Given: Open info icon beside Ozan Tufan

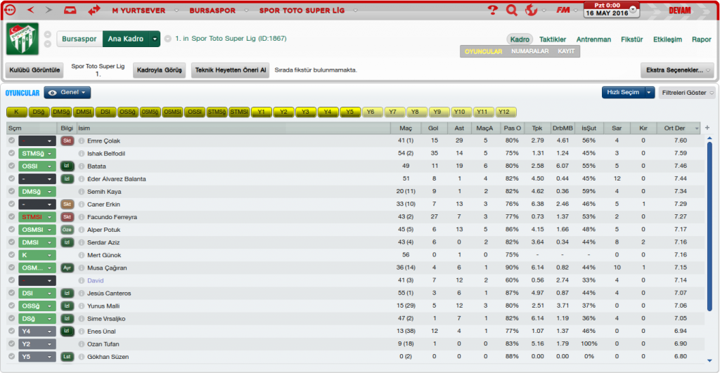Looking at the screenshot, I should pos(82,344).
